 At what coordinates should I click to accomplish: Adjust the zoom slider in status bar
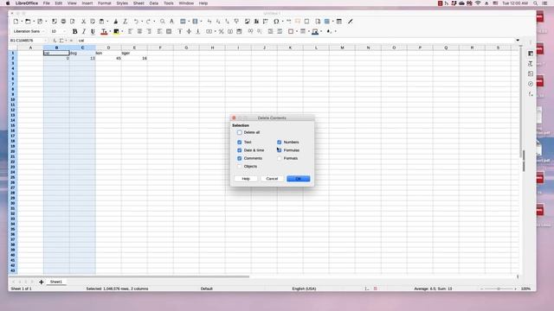tap(499, 289)
